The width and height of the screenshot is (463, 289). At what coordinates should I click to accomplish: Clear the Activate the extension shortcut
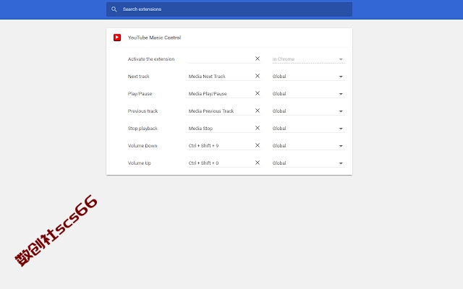(x=258, y=59)
